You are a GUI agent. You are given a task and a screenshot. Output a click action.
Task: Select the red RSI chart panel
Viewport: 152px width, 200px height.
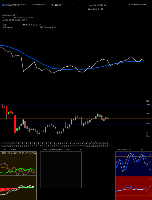133,188
